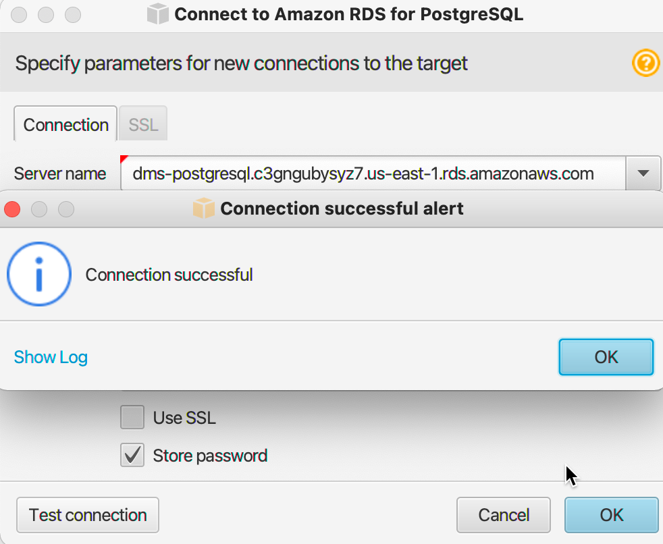Open the Show Log link
The height and width of the screenshot is (544, 663).
pos(51,357)
